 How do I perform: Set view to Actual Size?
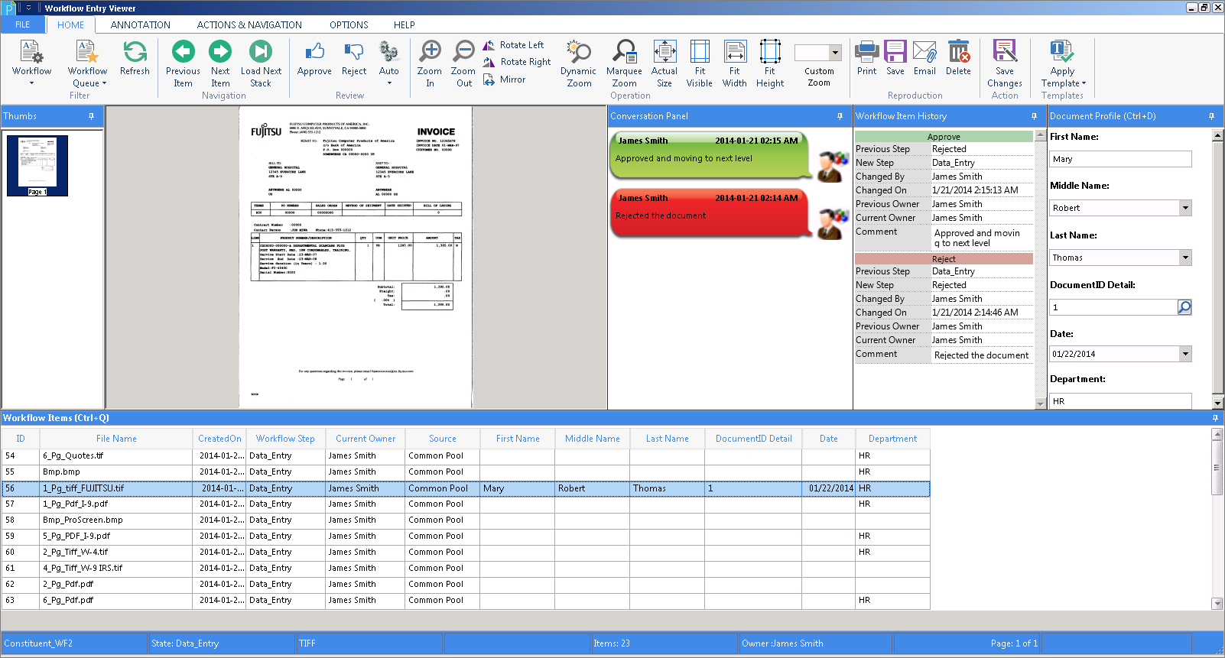point(664,63)
